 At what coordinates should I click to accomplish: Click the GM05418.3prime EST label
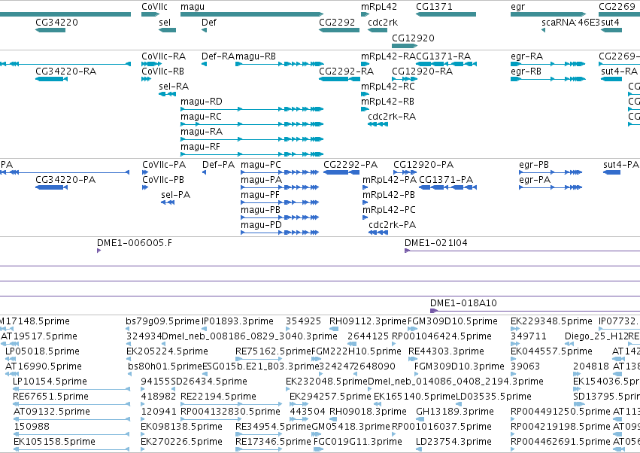351,427
